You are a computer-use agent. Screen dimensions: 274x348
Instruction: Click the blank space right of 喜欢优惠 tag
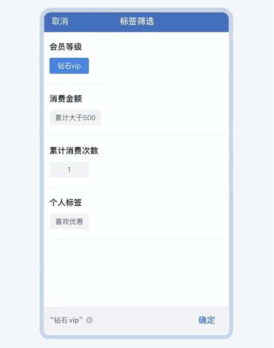click(158, 222)
